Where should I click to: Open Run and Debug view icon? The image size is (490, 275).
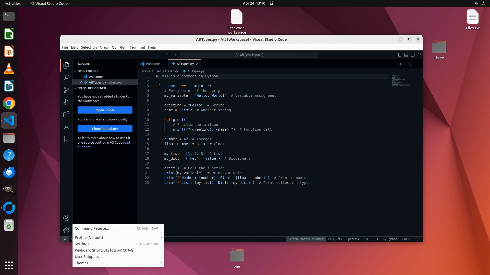pos(66,102)
